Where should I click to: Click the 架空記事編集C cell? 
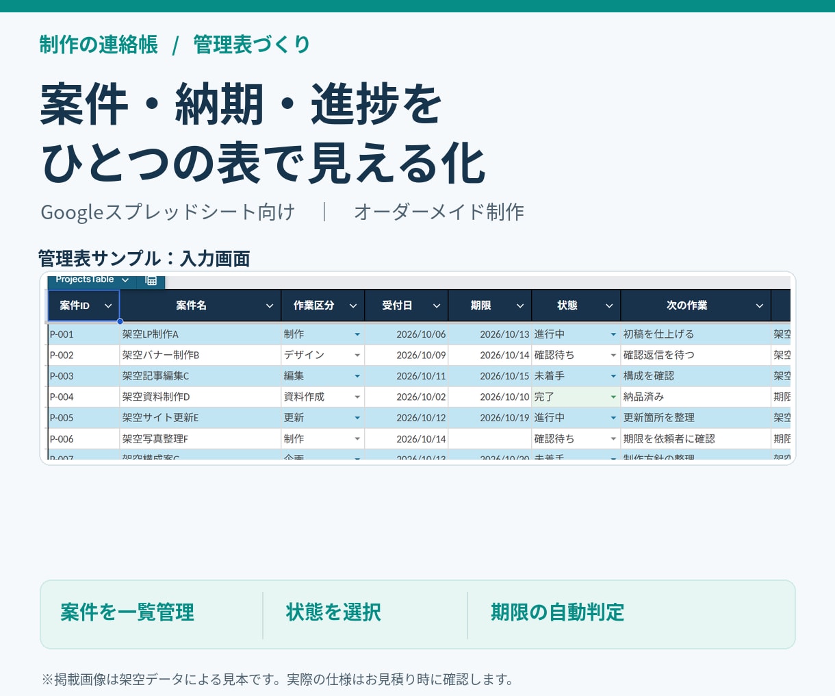(201, 376)
